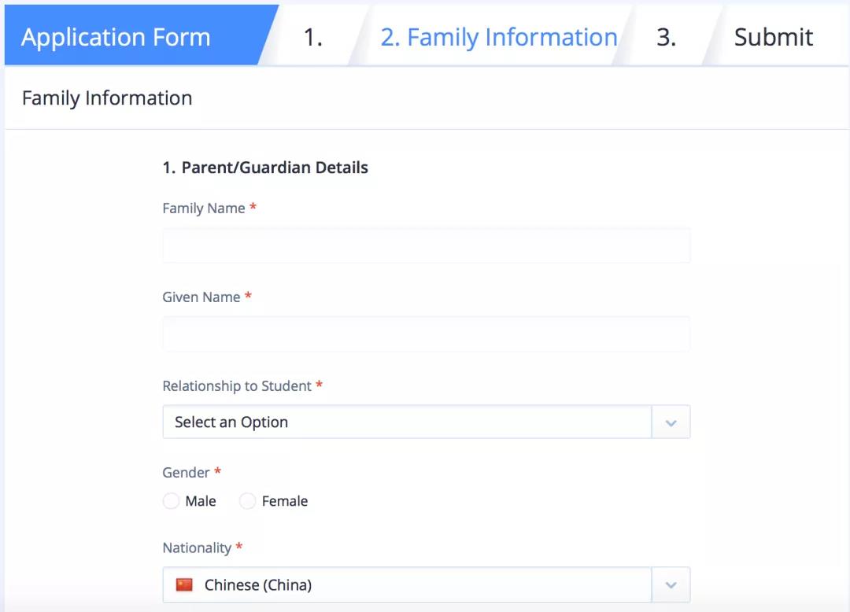Jump to step 3 tab
The height and width of the screenshot is (612, 850).
click(x=666, y=37)
